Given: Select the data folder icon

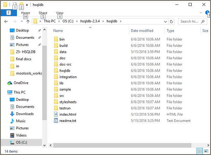Looking at the screenshot, I should (56, 52).
